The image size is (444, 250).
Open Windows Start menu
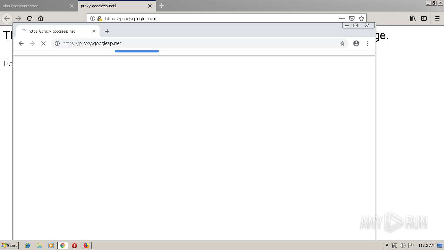point(10,245)
